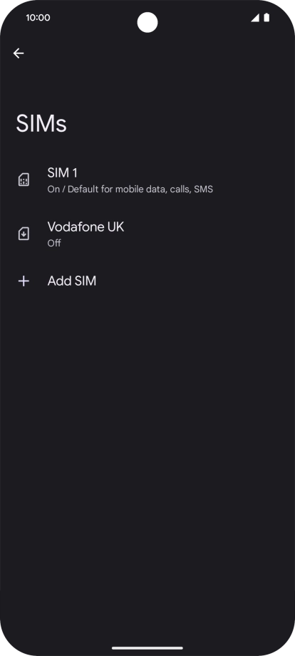Tap the plus icon beside Add SIM
295x656 pixels.
coord(24,281)
